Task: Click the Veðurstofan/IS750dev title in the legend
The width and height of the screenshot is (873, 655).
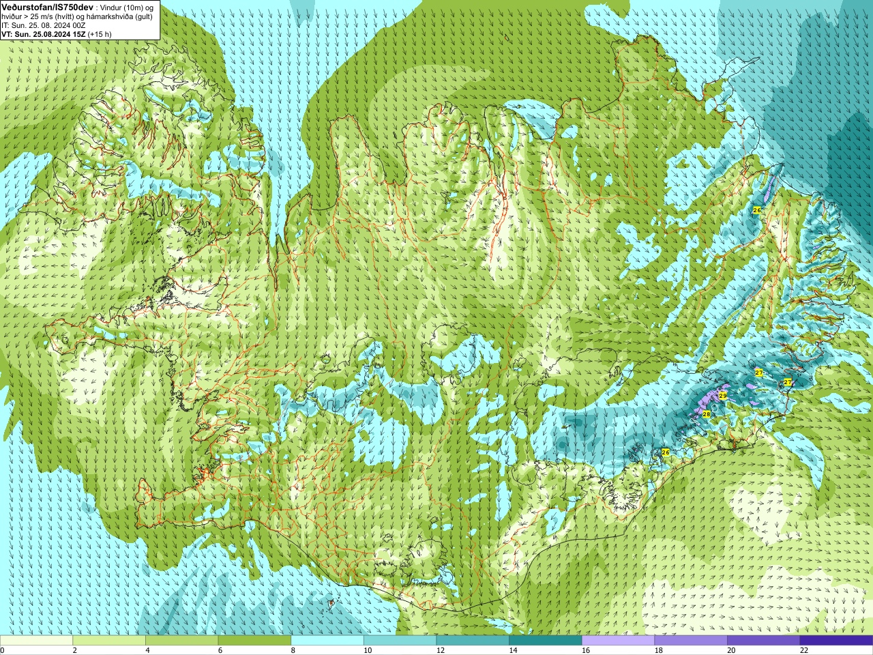Action: click(x=47, y=7)
